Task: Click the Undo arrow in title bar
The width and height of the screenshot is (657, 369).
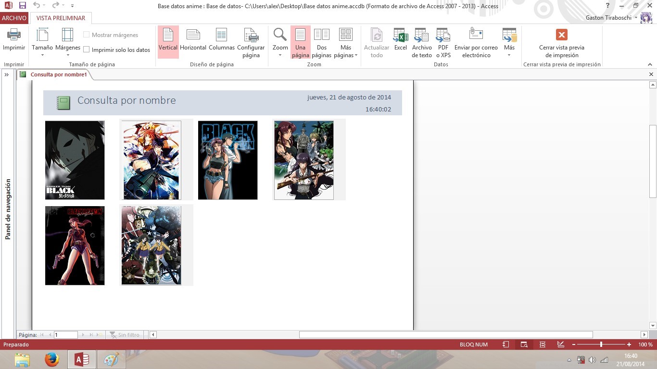Action: tap(37, 6)
